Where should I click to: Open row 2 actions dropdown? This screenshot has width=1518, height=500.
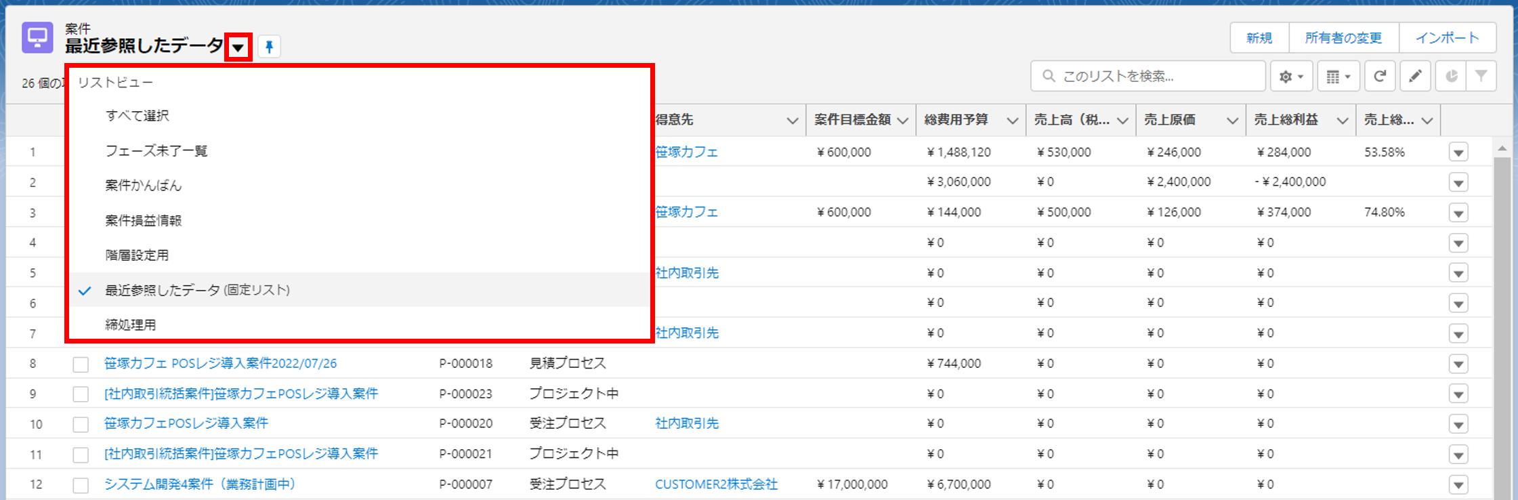1458,182
